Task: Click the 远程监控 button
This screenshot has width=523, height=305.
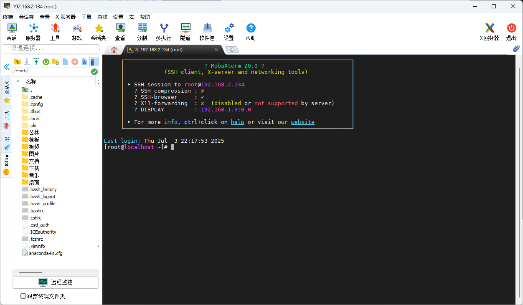Action: pyautogui.click(x=56, y=282)
